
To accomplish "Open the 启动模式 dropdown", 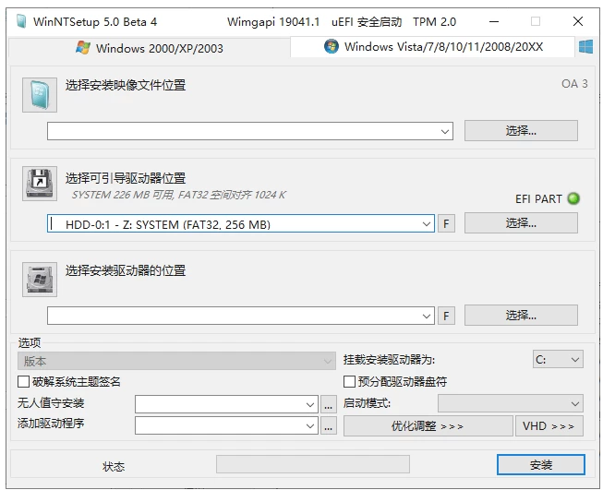I will click(x=511, y=403).
